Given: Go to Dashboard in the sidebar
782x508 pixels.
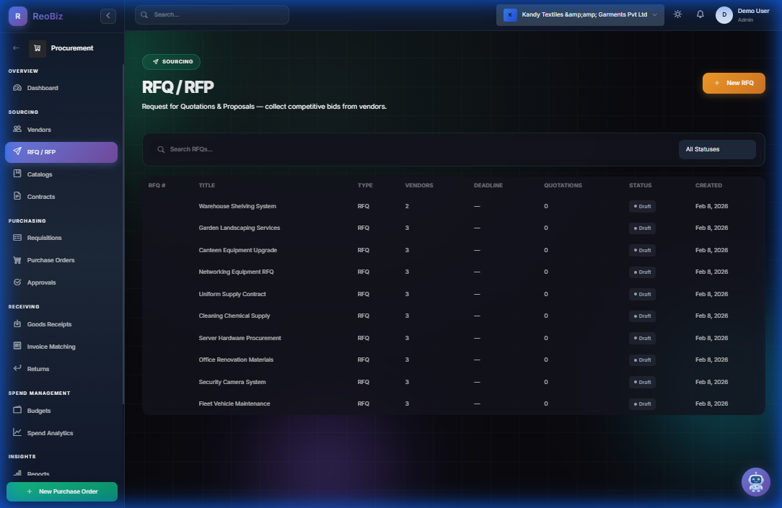Looking at the screenshot, I should pos(43,88).
